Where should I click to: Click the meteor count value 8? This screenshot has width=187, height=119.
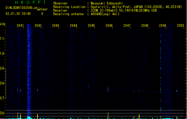pos(42,14)
